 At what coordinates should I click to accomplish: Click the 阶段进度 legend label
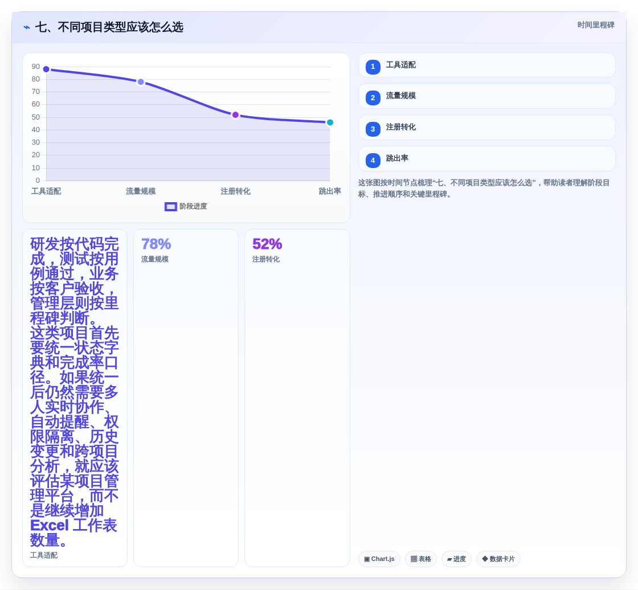coord(193,206)
